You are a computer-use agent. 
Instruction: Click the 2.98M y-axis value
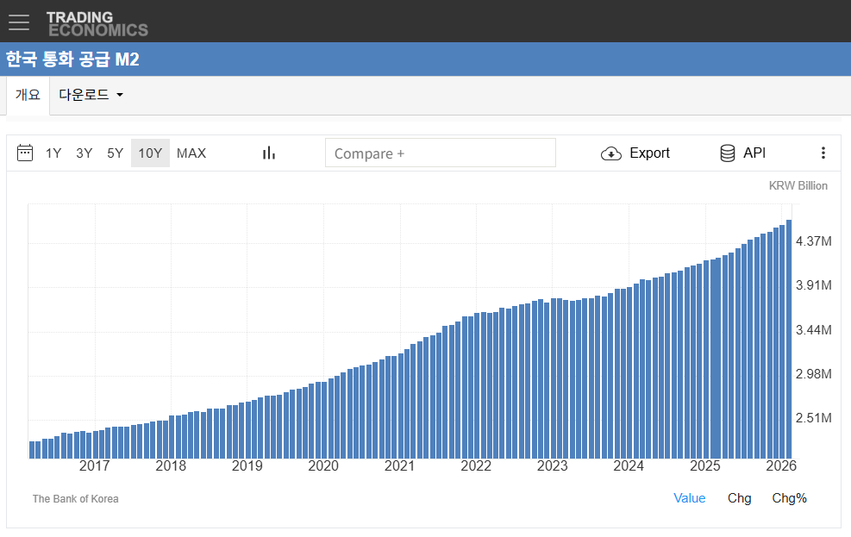[x=814, y=374]
